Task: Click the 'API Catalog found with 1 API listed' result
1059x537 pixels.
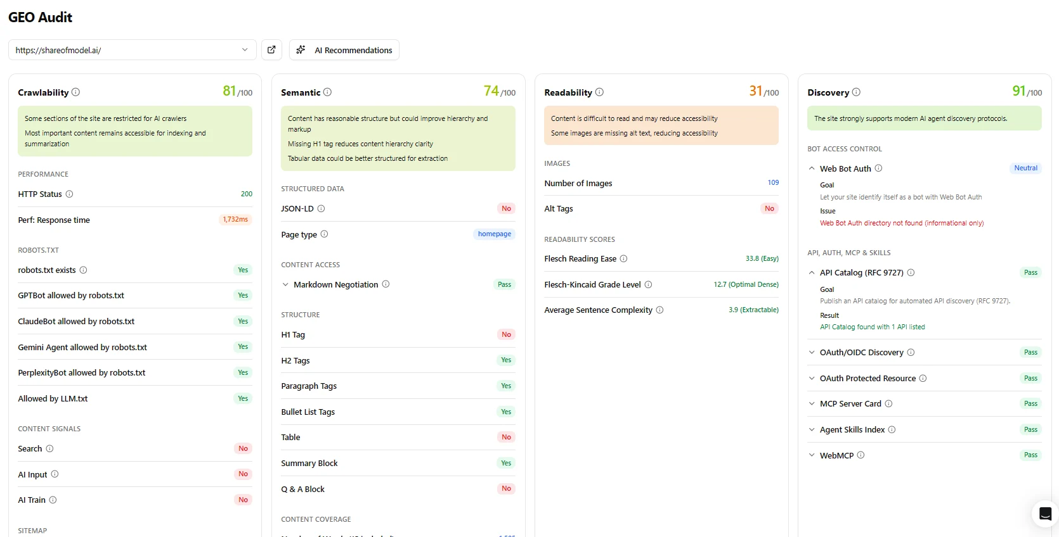Action: click(x=872, y=327)
